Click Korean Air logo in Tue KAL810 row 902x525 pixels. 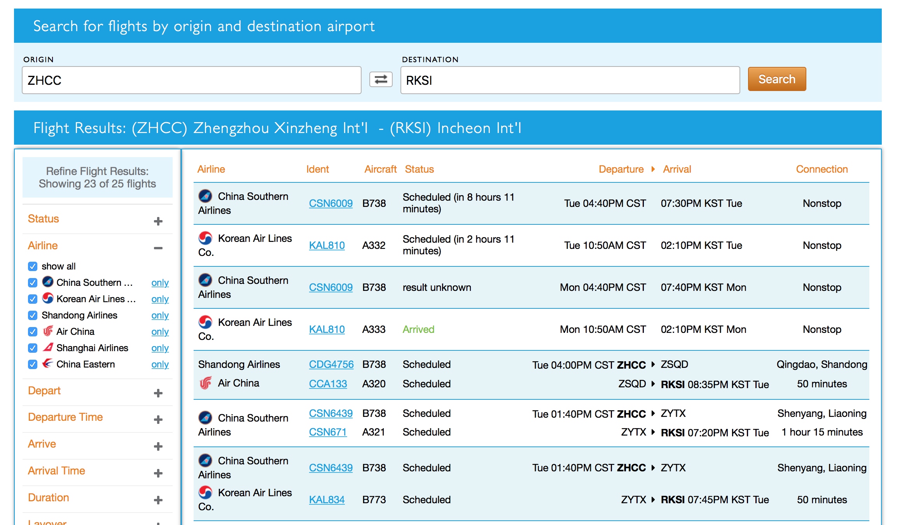205,238
